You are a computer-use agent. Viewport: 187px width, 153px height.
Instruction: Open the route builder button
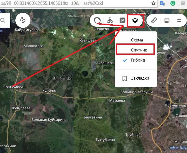point(23,20)
